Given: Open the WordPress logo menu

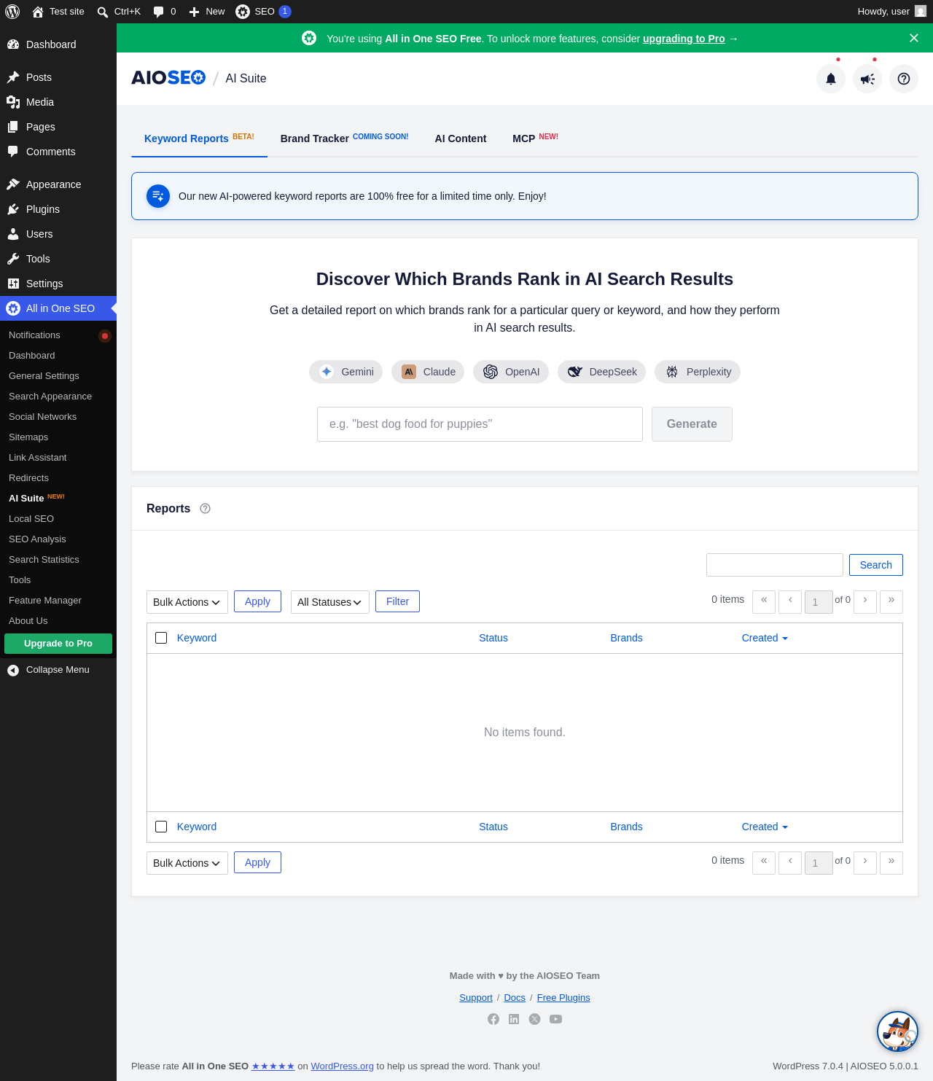Looking at the screenshot, I should pyautogui.click(x=12, y=12).
